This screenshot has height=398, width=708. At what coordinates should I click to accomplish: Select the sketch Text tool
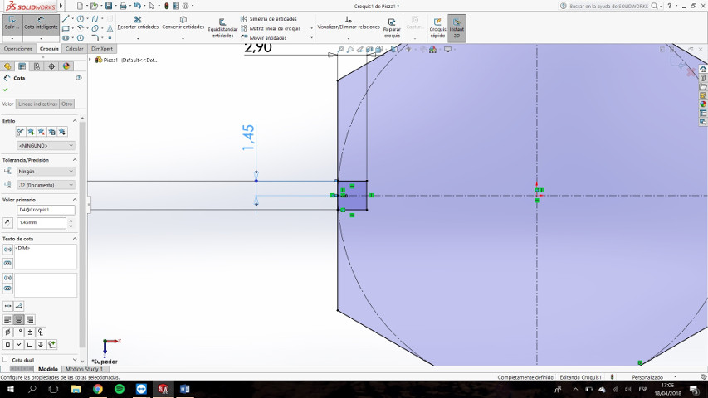tap(110, 28)
